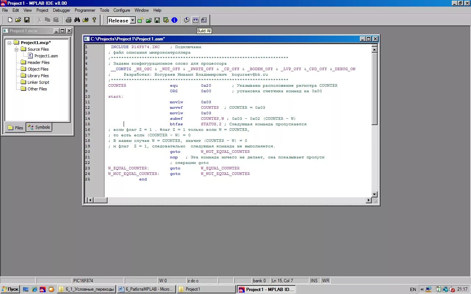
Task: Click the Cut scissors icon
Action: 40,20
